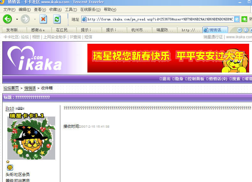The image size is (252, 182).
Task: Open the 编辑(E) menu
Action: 25,10
